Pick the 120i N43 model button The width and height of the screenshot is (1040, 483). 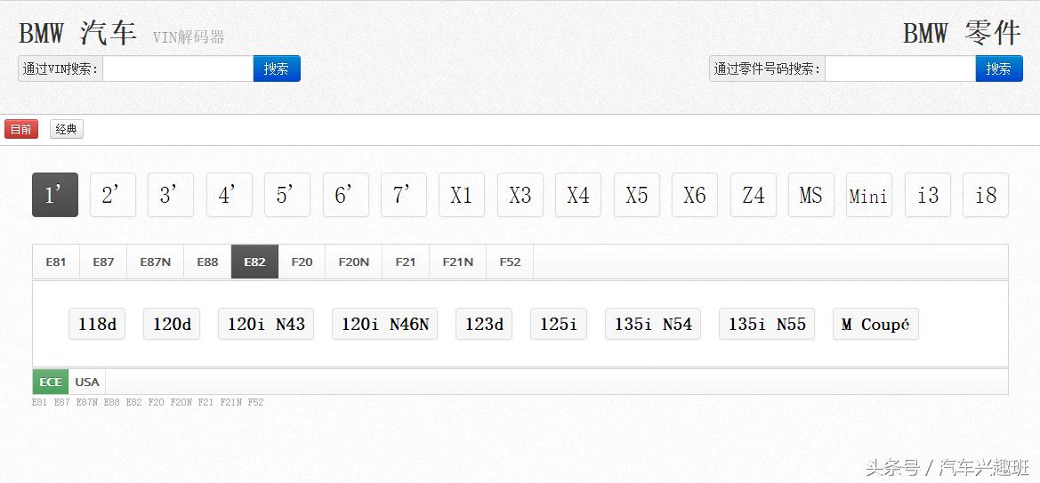(x=266, y=324)
